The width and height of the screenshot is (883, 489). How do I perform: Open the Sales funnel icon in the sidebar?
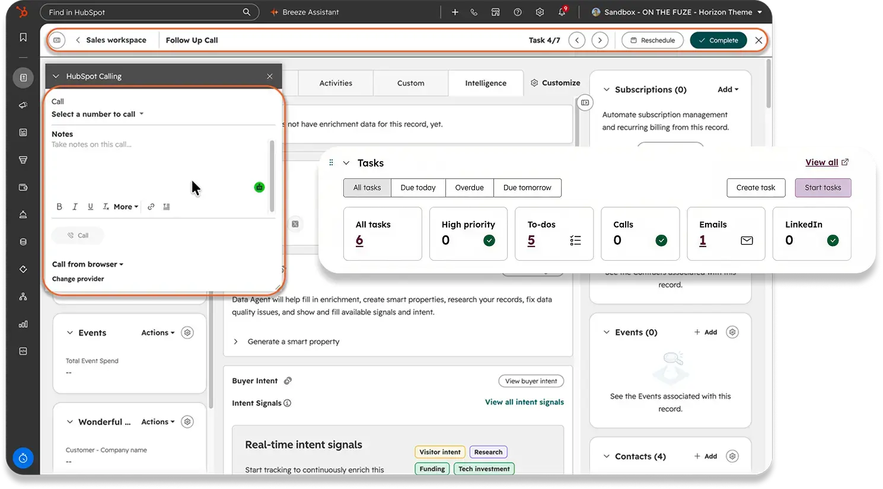[23, 159]
